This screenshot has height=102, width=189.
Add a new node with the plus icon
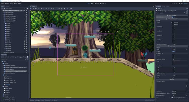[2, 8]
